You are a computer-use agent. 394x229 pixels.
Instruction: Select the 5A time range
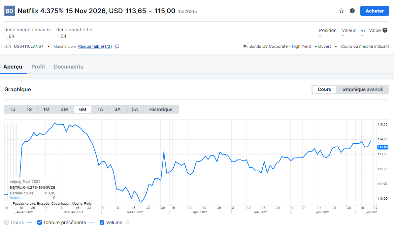[135, 109]
